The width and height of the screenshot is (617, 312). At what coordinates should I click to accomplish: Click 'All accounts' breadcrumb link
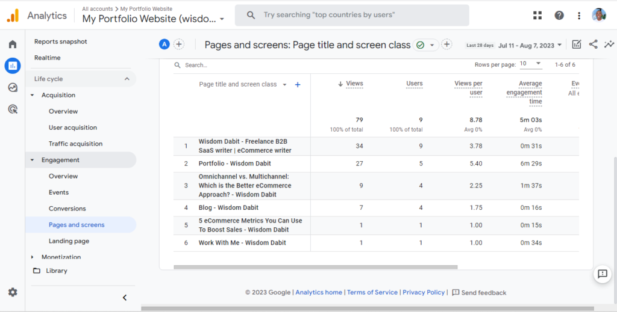(x=97, y=8)
